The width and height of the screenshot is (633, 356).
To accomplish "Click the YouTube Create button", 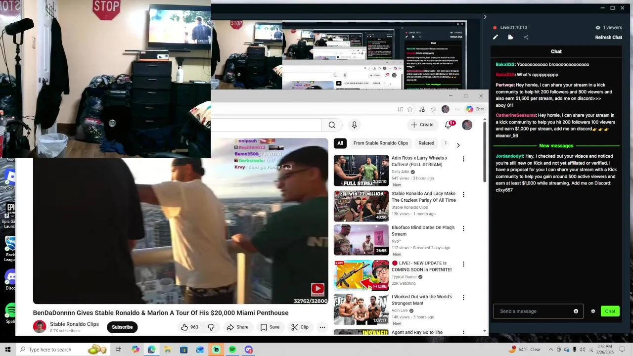I will [x=422, y=125].
